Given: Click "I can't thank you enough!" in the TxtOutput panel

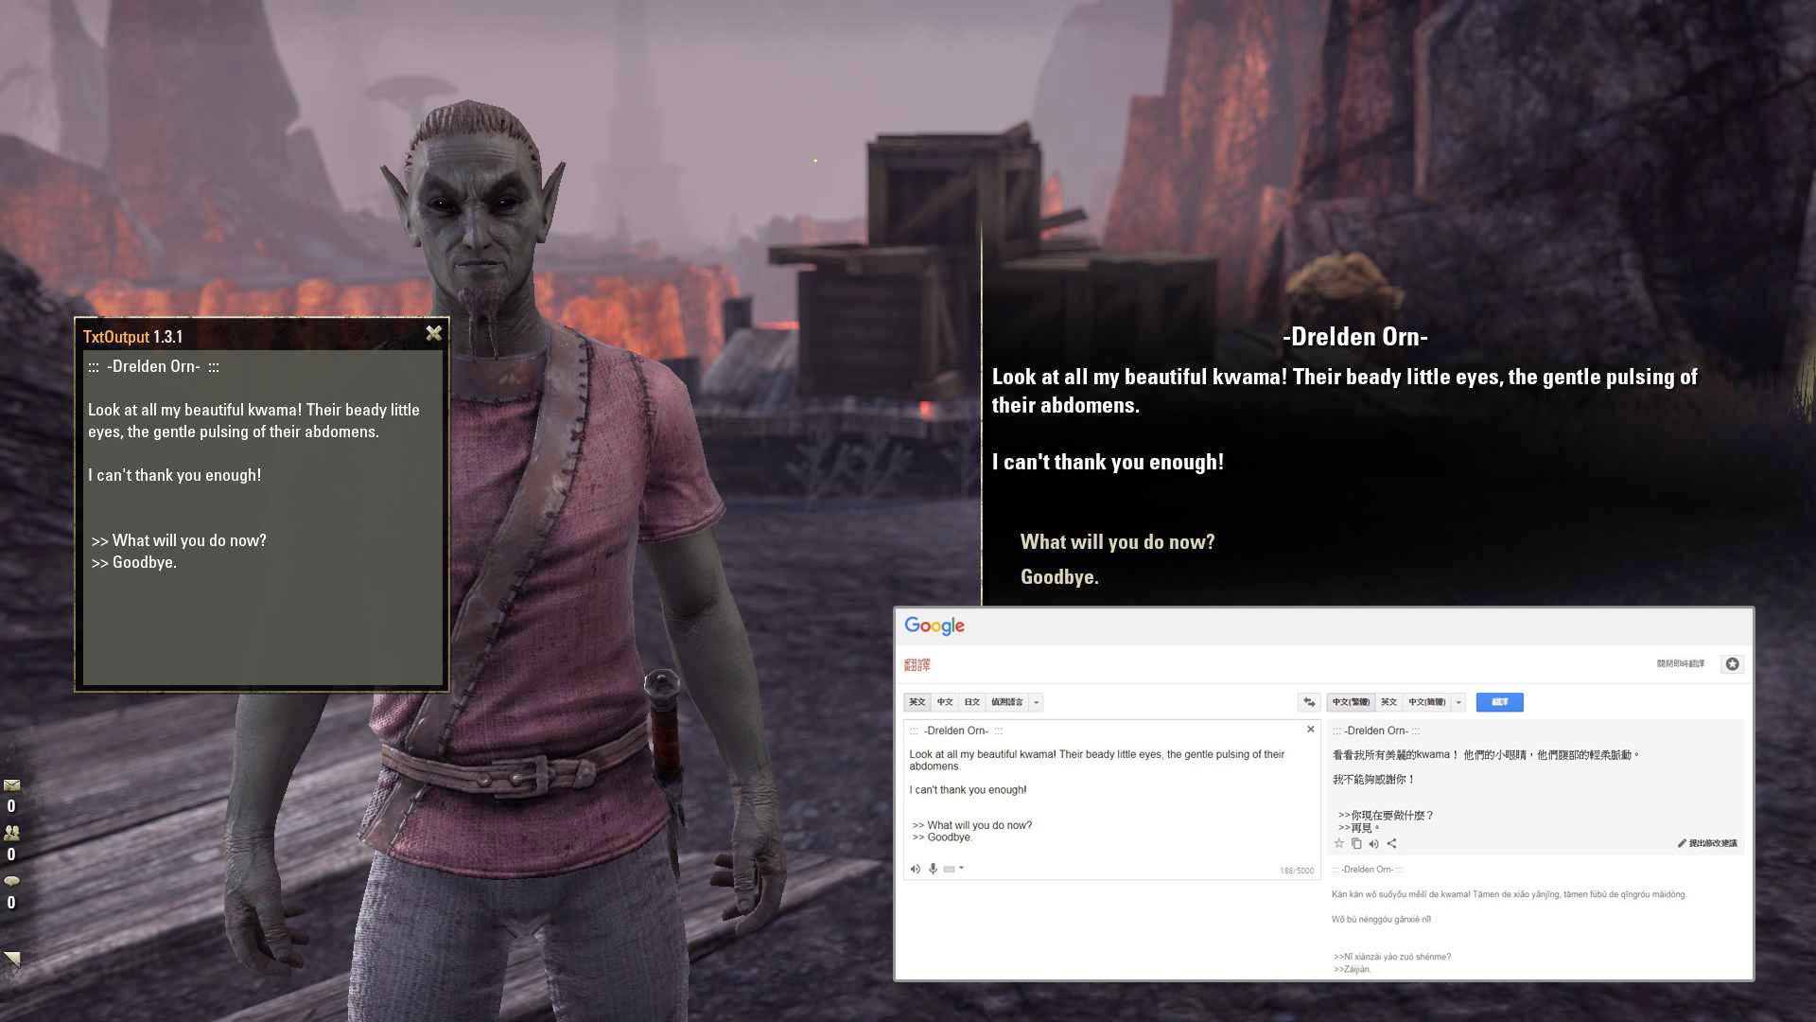Looking at the screenshot, I should (x=175, y=475).
